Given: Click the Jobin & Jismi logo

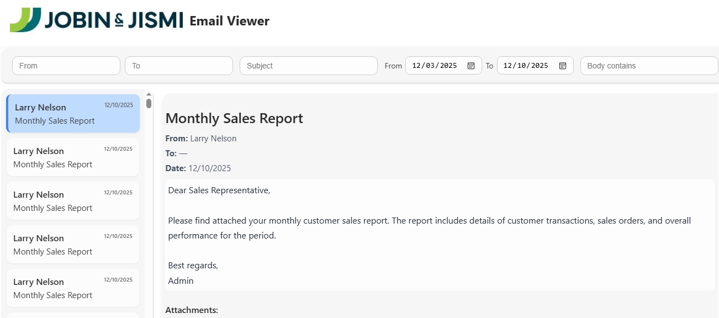Looking at the screenshot, I should pyautogui.click(x=97, y=20).
